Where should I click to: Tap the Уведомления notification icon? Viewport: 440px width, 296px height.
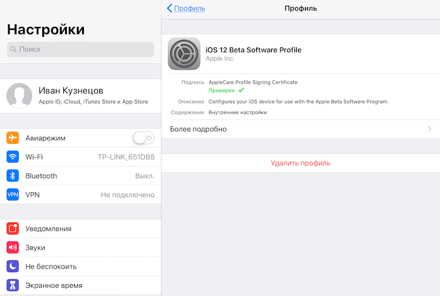(x=13, y=229)
